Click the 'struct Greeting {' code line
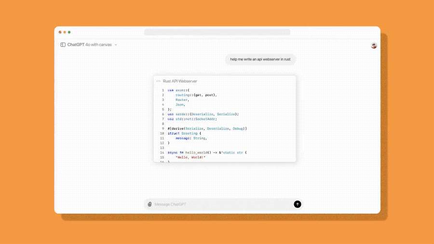Viewport: 434px width, 244px height. [x=185, y=134]
